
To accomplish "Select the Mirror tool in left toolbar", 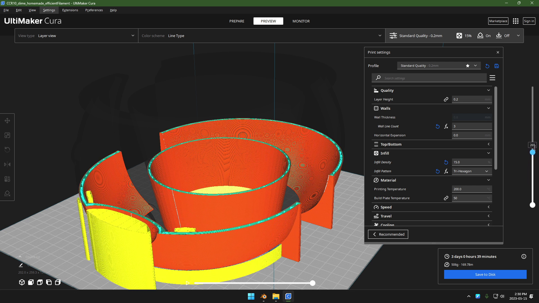I will click(7, 164).
